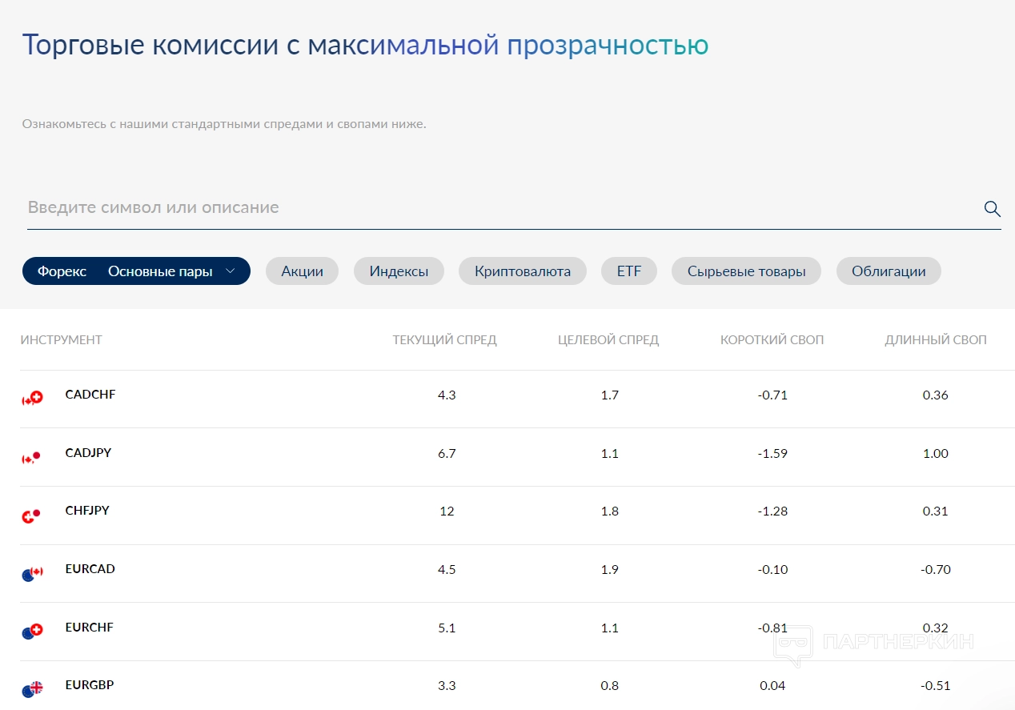Click the EURCAD flag pair icon
This screenshot has width=1015, height=710.
point(32,573)
